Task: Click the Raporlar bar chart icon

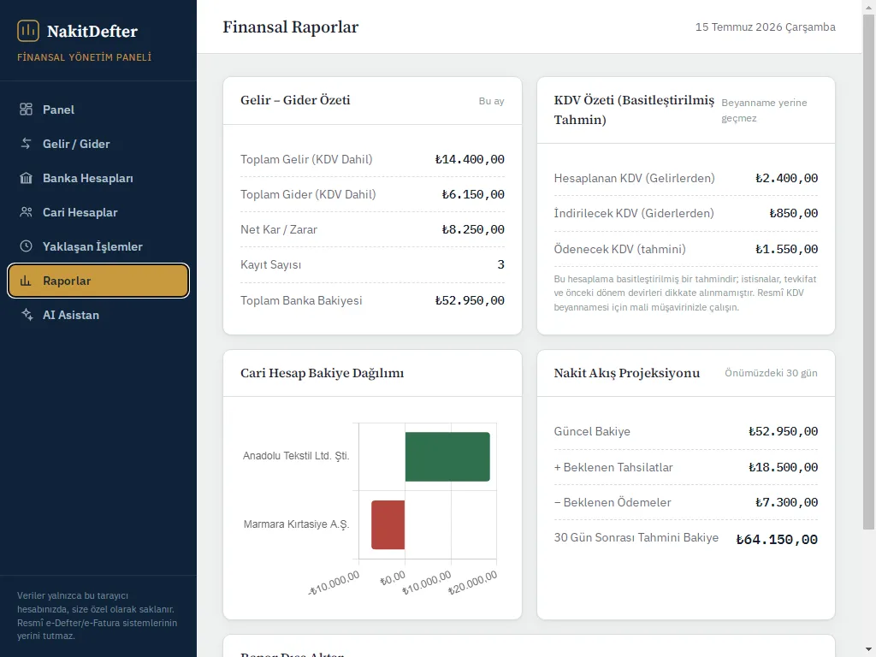Action: tap(27, 281)
